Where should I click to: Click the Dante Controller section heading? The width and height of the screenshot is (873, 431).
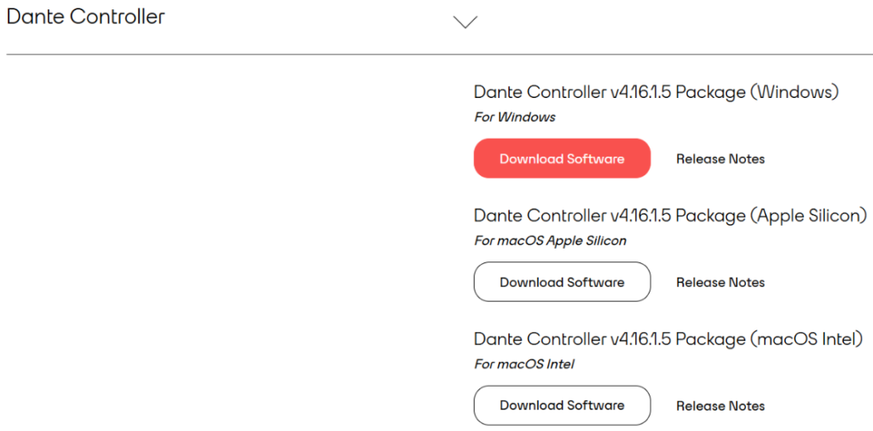point(85,17)
